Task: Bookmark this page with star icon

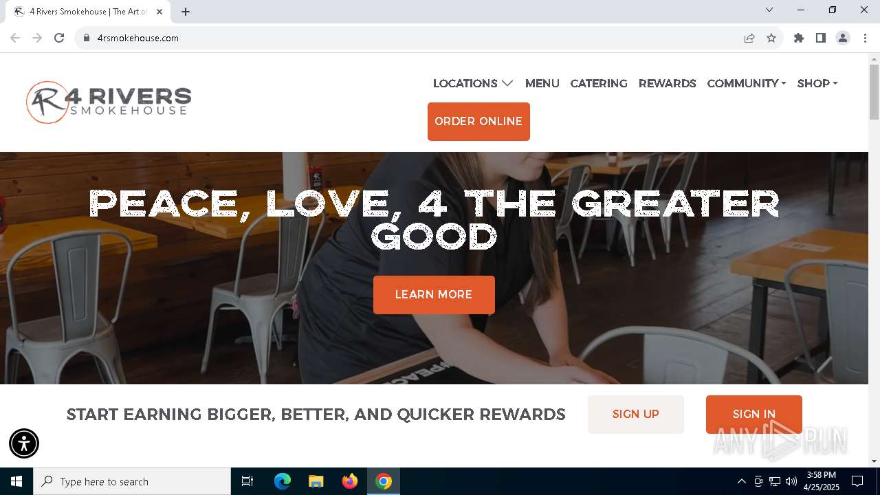Action: [771, 38]
